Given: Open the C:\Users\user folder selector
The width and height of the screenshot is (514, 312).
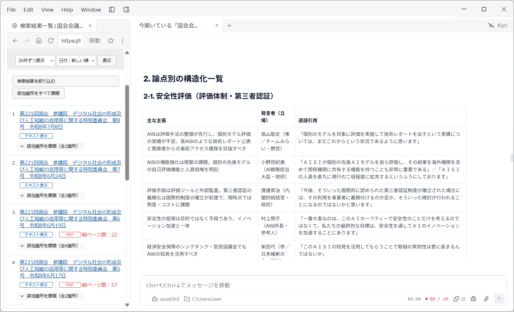Looking at the screenshot, I should pos(203,299).
